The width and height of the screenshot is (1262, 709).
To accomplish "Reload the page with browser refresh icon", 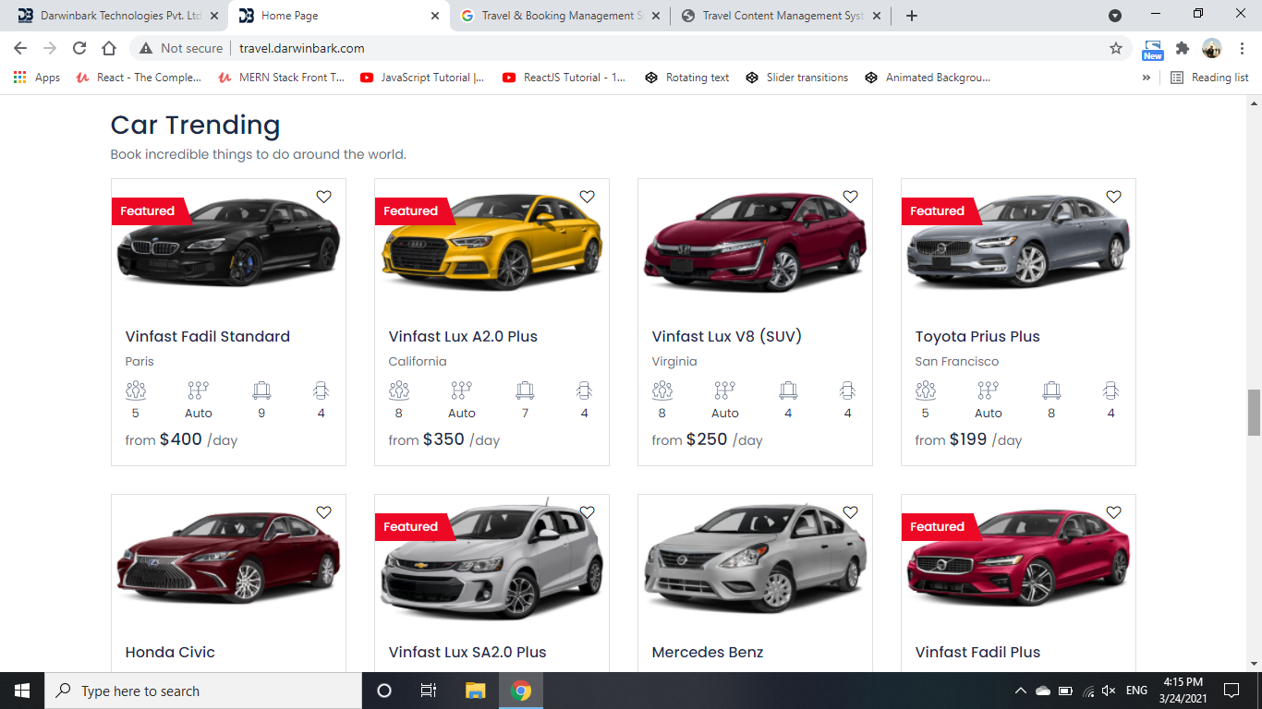I will click(79, 48).
